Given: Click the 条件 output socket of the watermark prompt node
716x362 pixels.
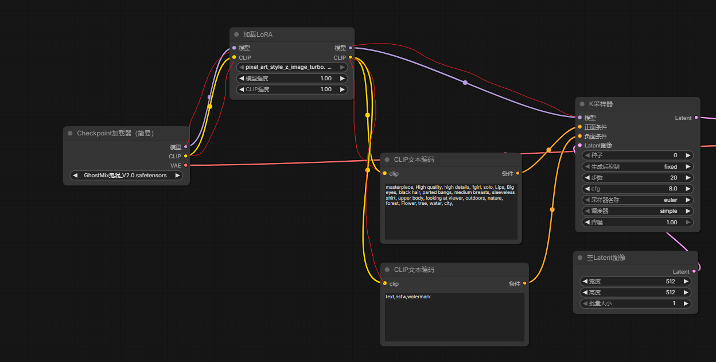Looking at the screenshot, I should (524, 283).
